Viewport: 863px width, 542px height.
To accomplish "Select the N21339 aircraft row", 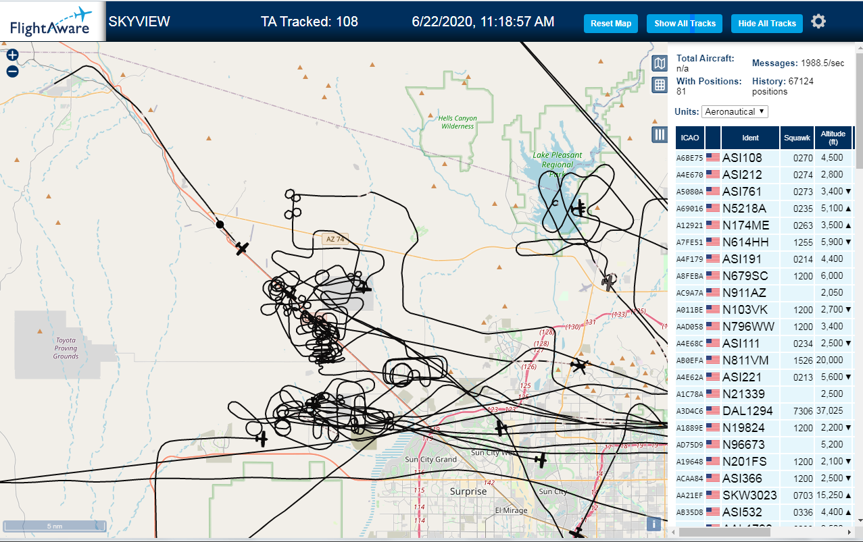I will coord(764,394).
